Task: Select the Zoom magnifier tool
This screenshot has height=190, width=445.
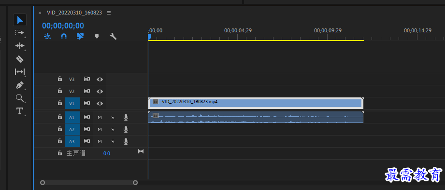Action: (x=20, y=98)
